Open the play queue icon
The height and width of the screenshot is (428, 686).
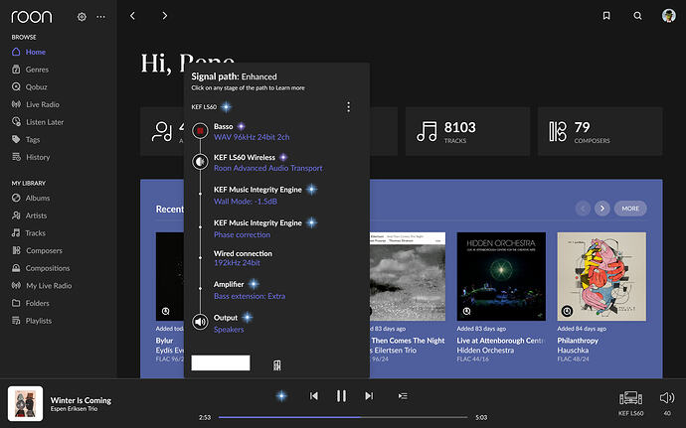point(403,396)
